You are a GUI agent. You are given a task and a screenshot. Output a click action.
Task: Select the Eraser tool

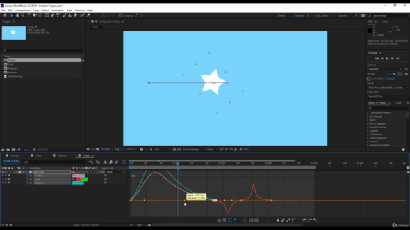pyautogui.click(x=76, y=15)
